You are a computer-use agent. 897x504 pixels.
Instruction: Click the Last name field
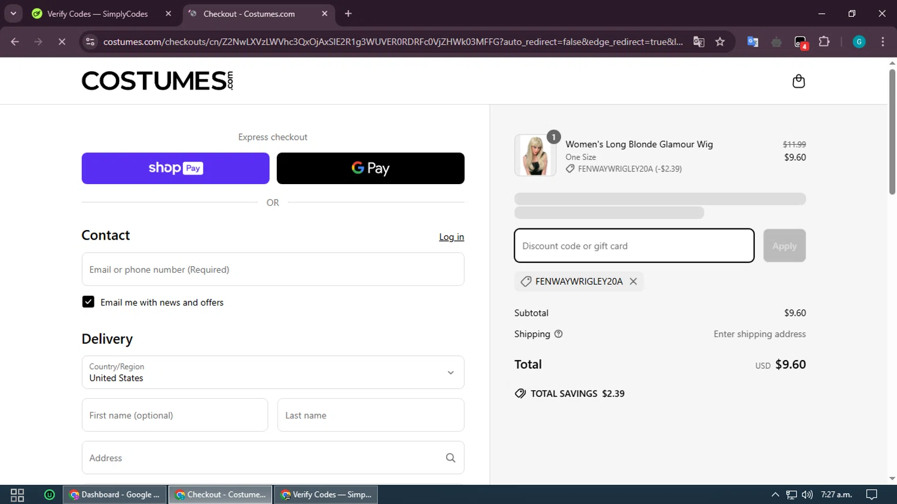(370, 415)
